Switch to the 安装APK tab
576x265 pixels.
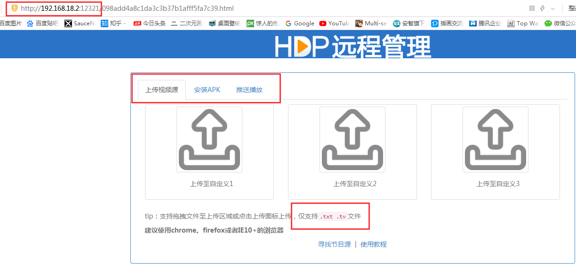[207, 90]
